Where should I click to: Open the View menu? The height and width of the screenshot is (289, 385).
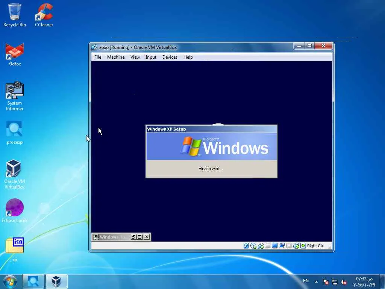click(135, 57)
